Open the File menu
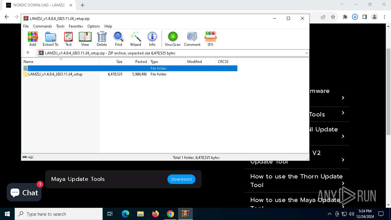 click(x=26, y=26)
